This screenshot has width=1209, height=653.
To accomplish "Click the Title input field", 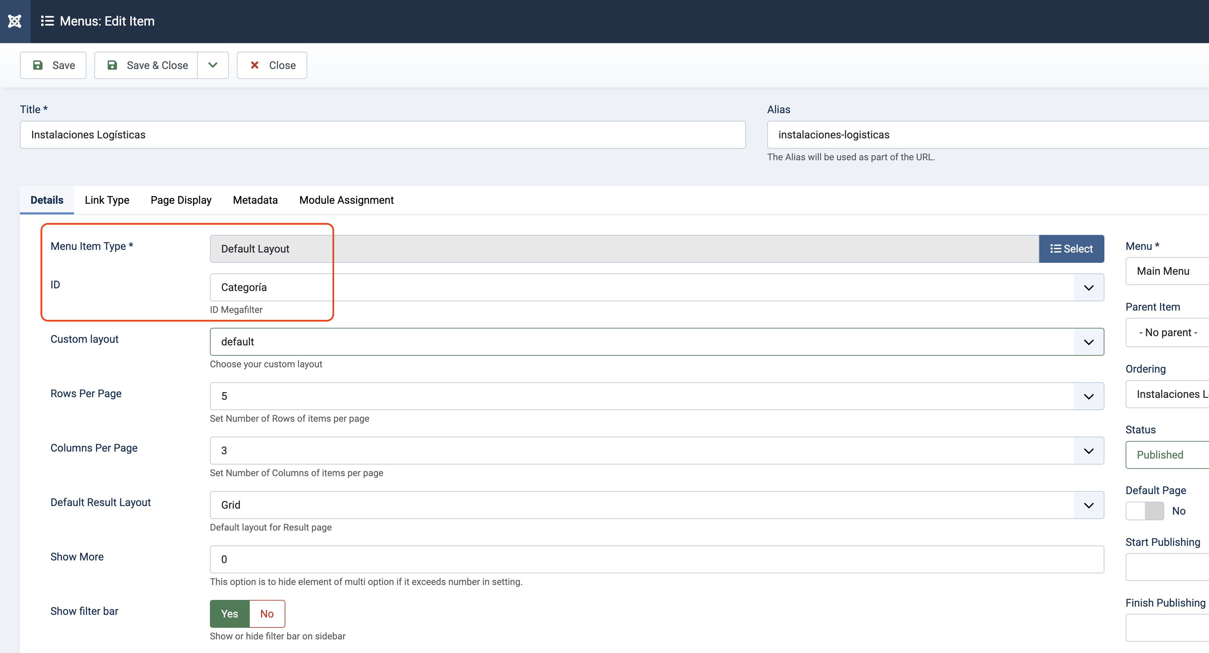I will tap(383, 135).
